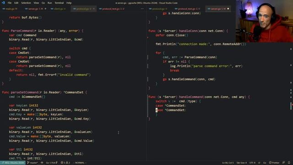Click the case *CommandGet line
This screenshot has height=165, width=293.
point(171,110)
